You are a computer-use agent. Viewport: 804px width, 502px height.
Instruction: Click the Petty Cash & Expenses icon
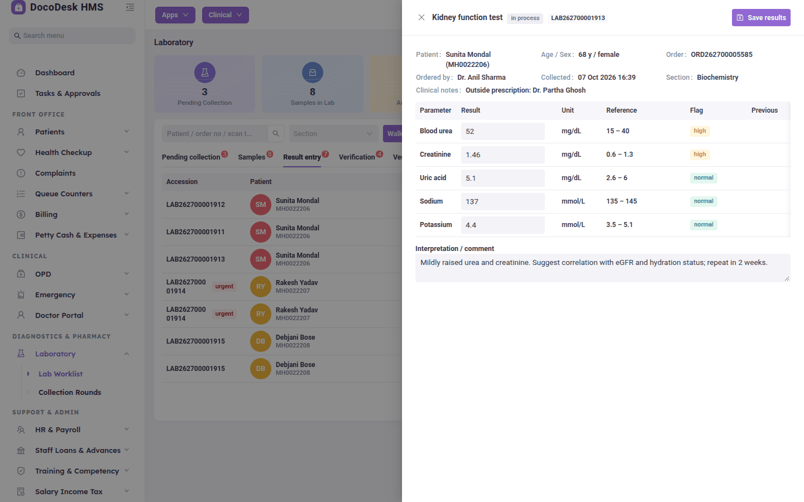(x=21, y=235)
